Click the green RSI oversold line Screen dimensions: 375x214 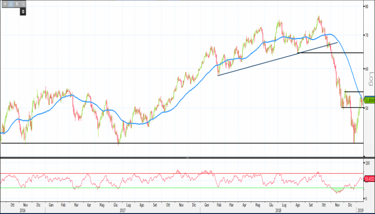(x=161, y=187)
